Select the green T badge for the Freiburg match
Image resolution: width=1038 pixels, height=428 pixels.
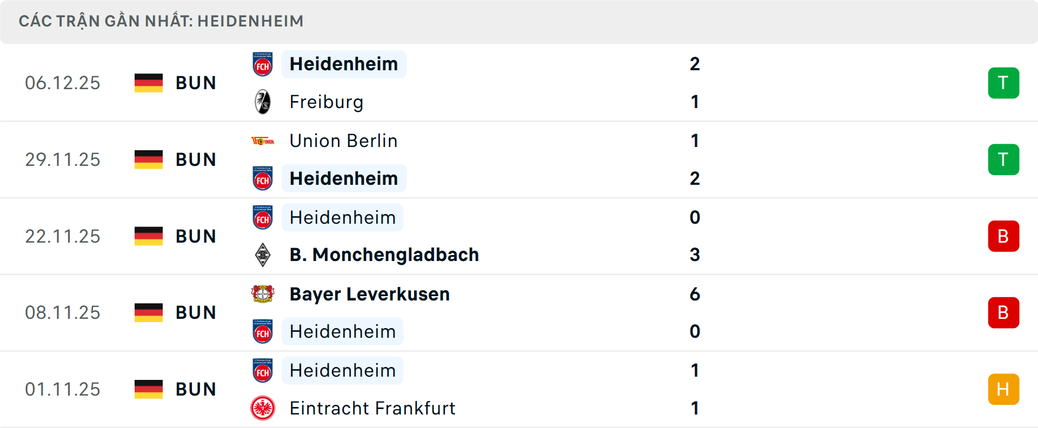pos(1004,82)
